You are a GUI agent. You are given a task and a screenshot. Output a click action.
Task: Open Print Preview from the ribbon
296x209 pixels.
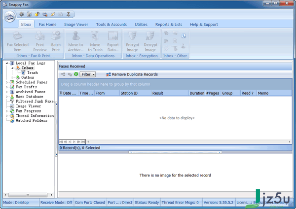click(x=40, y=41)
